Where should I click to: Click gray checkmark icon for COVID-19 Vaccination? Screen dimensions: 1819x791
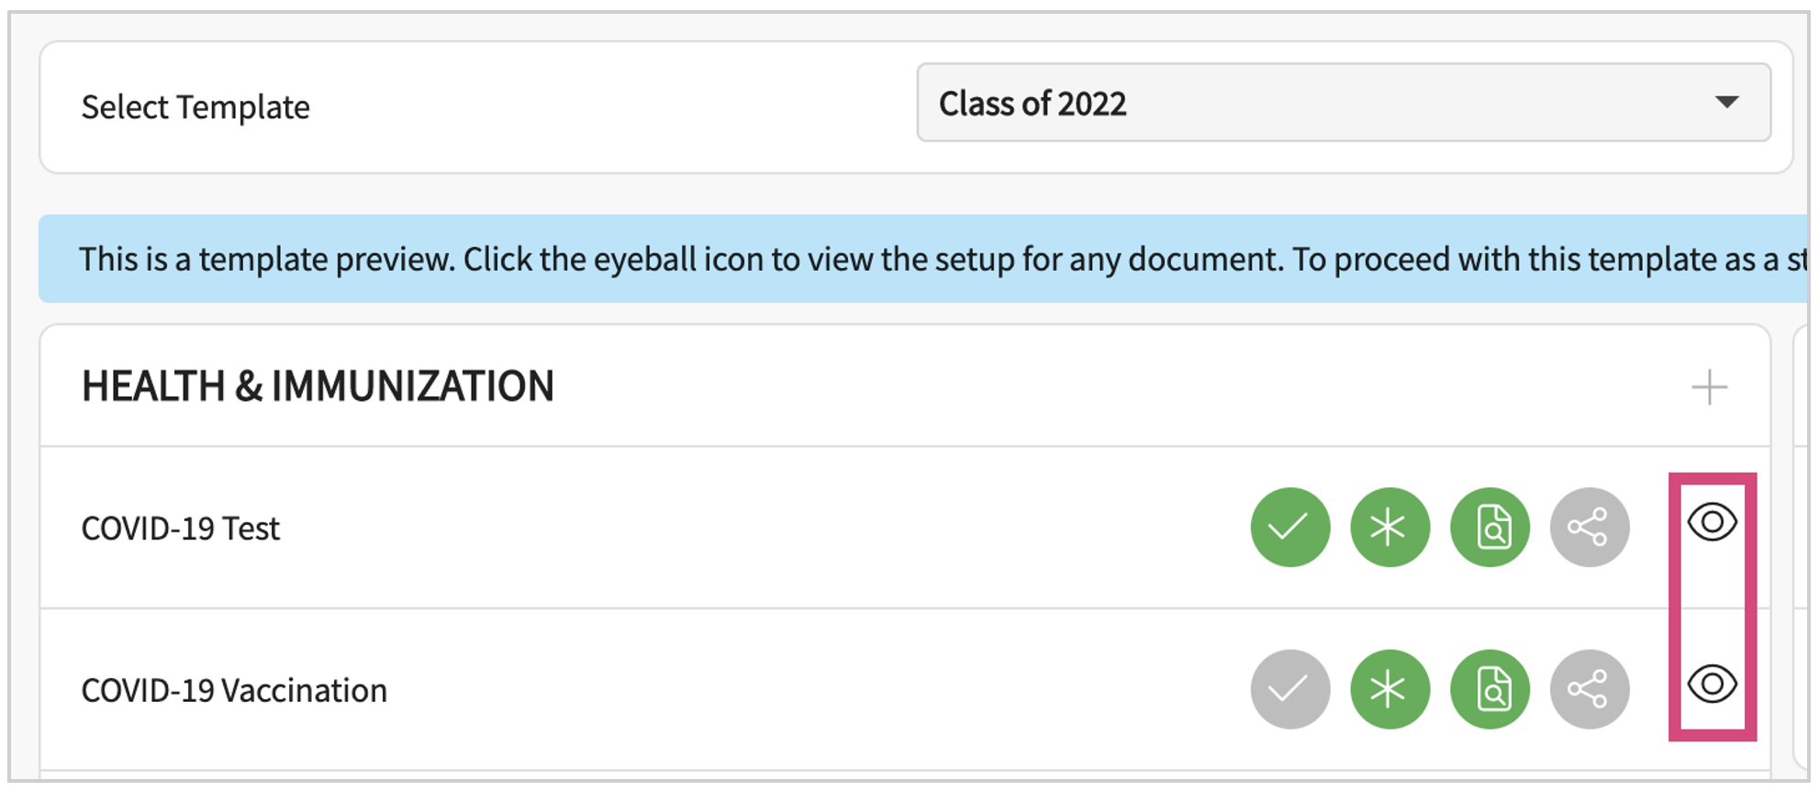pos(1289,689)
